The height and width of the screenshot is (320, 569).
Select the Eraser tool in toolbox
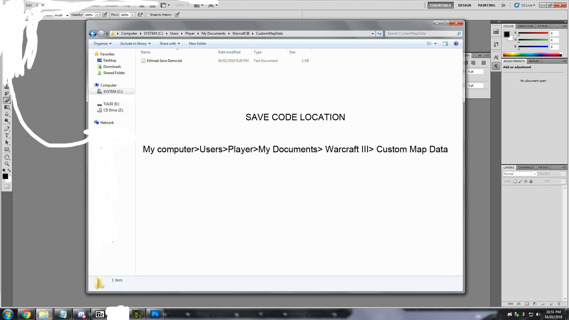click(x=7, y=100)
